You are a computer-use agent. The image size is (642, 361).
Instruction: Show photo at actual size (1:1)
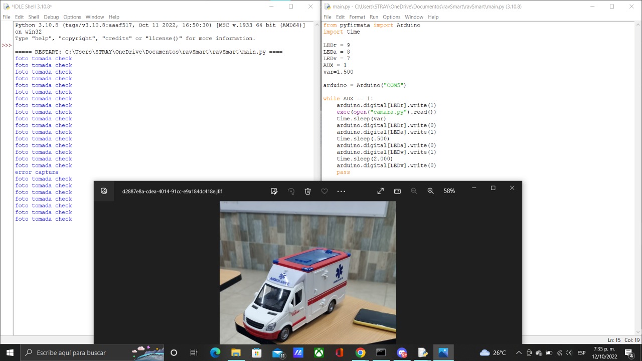[397, 191]
